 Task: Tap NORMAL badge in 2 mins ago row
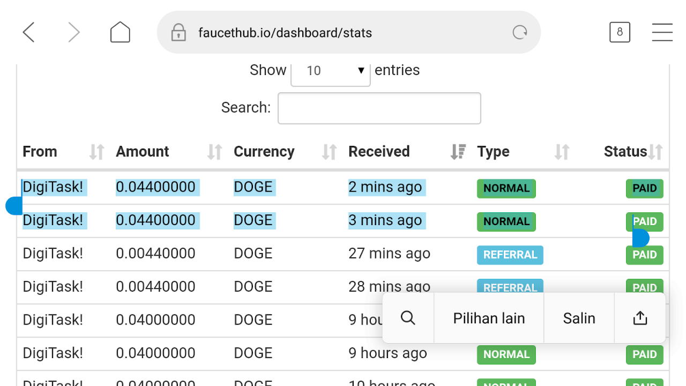point(506,188)
